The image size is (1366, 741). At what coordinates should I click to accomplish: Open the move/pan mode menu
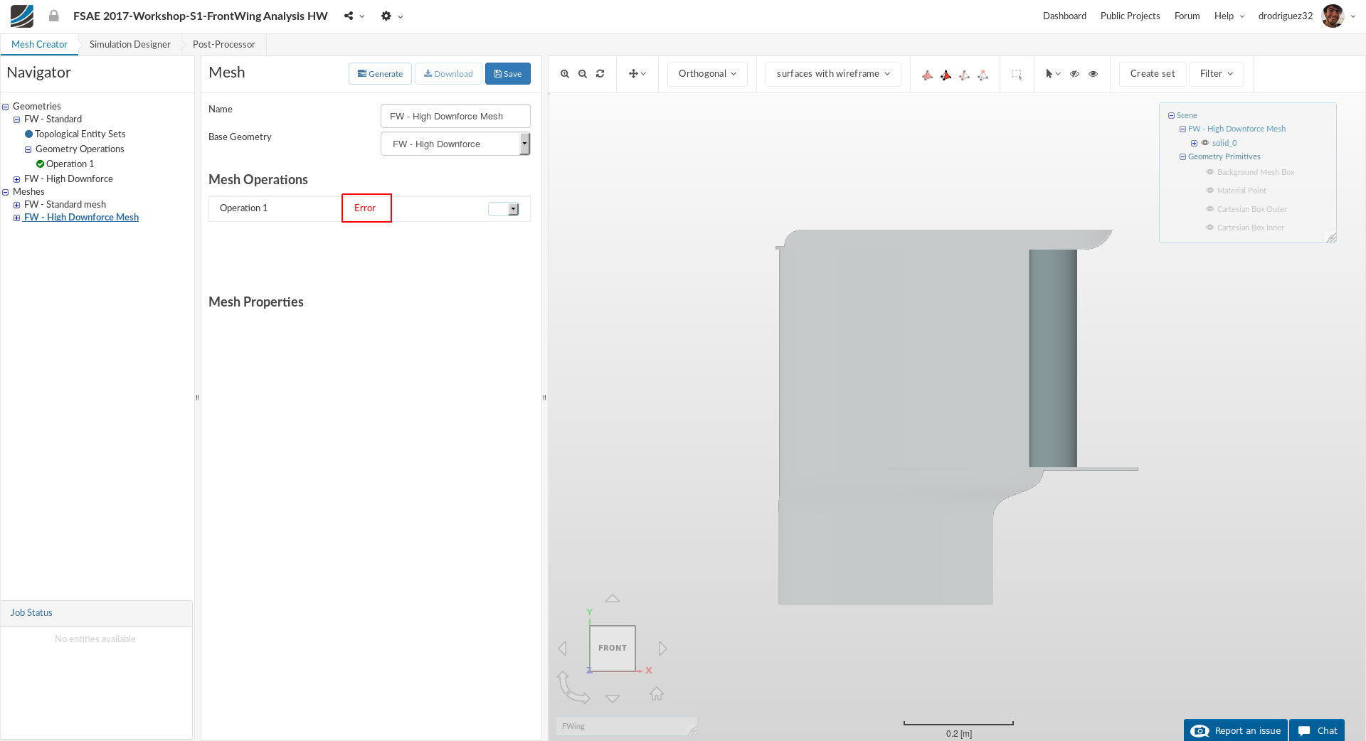(x=637, y=74)
